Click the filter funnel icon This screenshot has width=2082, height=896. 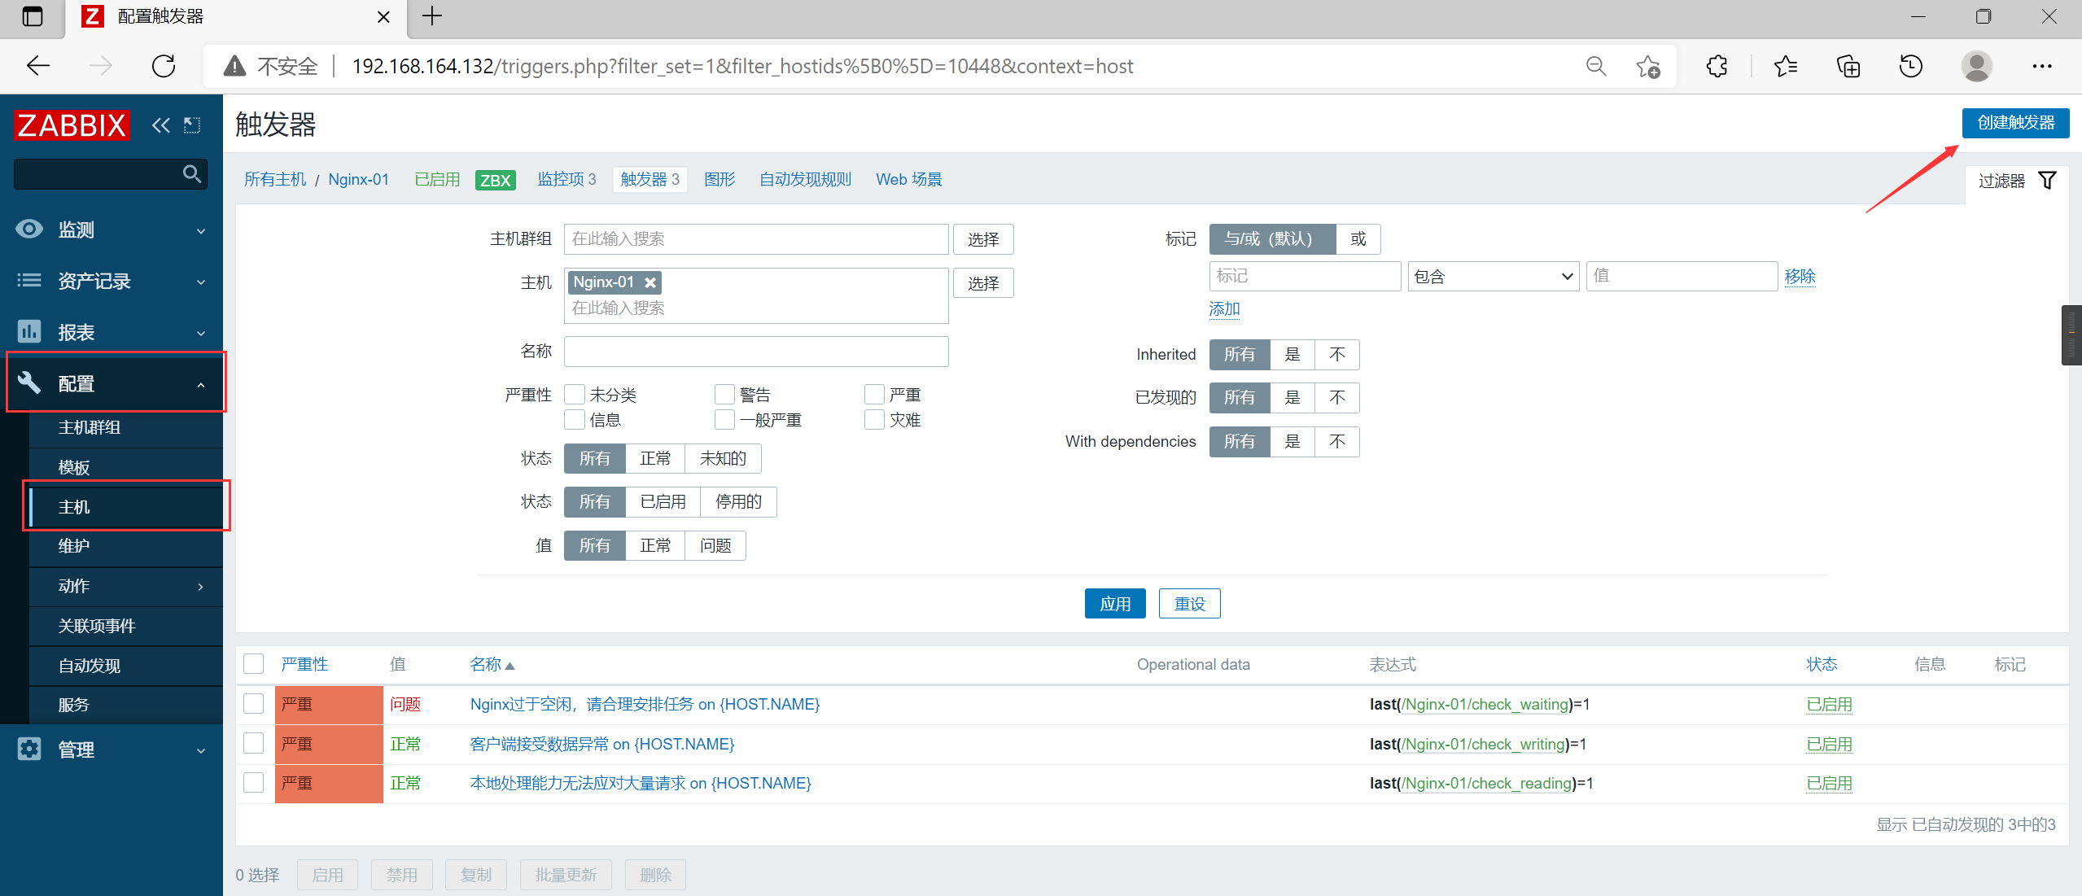pos(2047,180)
